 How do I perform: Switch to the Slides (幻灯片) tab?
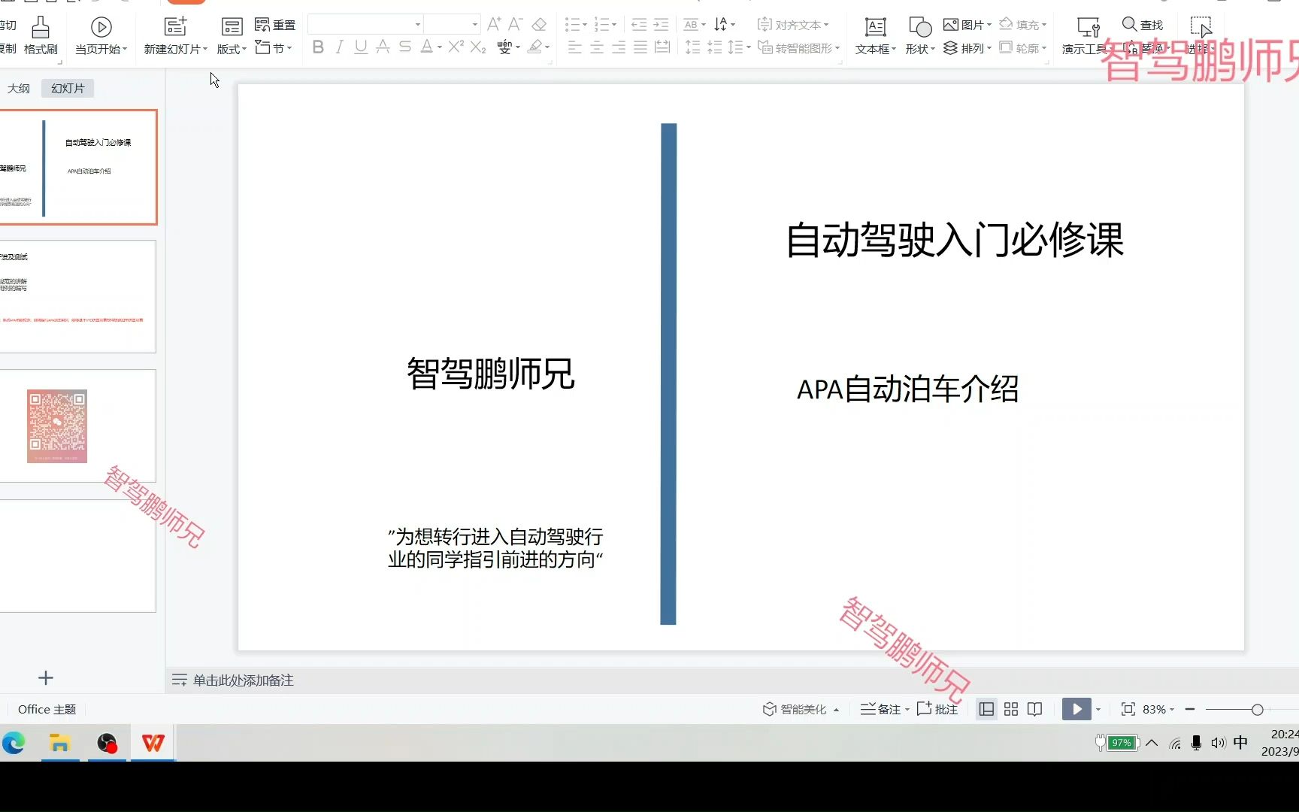68,88
